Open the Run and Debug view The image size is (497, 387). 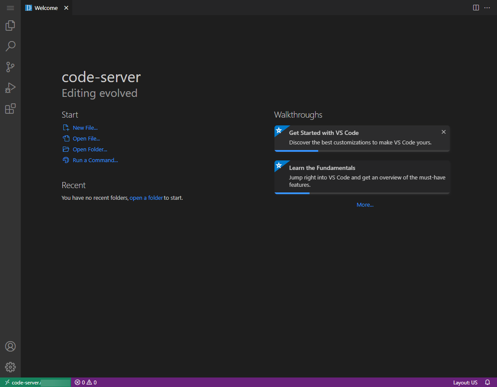pos(10,88)
